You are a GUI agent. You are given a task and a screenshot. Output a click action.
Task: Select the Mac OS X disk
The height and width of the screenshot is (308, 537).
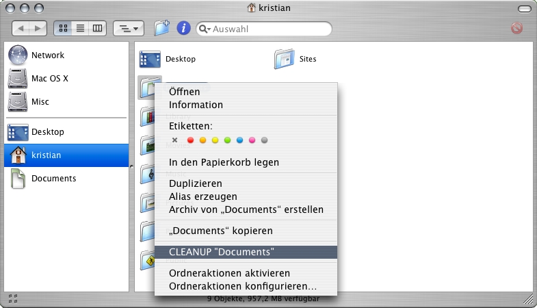pos(66,79)
